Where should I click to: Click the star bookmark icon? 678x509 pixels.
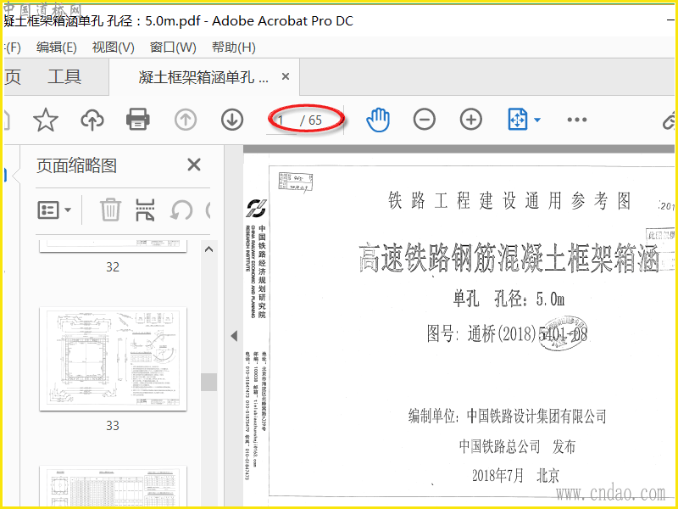point(46,120)
